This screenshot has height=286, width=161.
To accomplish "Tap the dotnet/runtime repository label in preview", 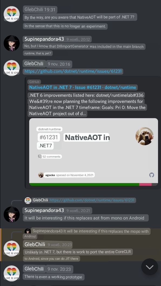I will (x=49, y=129).
